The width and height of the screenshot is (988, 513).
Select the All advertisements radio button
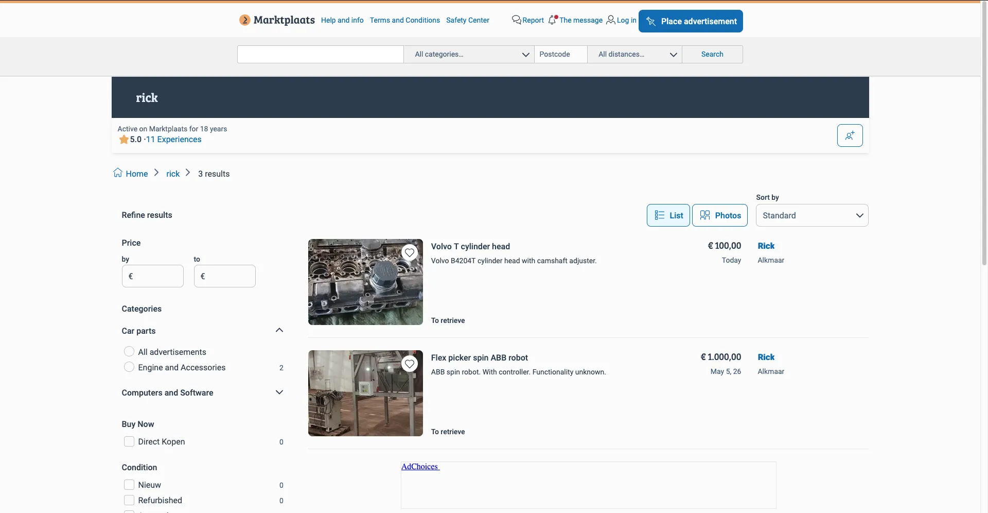[129, 351]
